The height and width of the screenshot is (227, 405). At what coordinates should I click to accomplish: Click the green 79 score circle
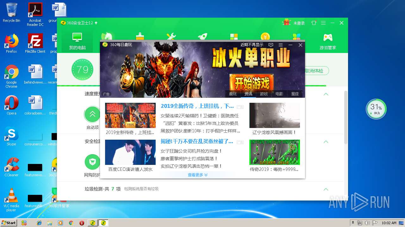[x=82, y=70]
